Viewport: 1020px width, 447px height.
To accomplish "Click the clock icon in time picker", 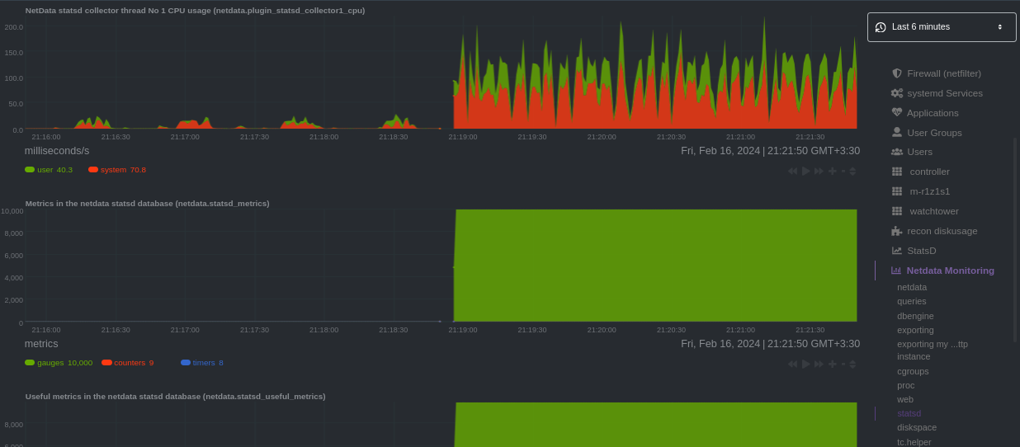I will point(881,27).
